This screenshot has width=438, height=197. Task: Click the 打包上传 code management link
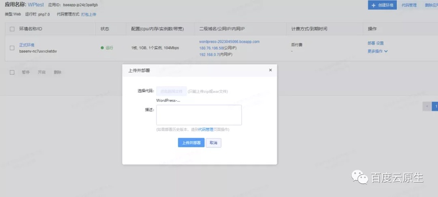point(89,14)
